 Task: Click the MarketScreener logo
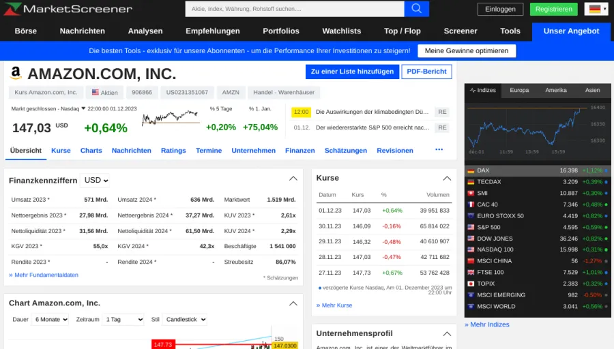[x=68, y=10]
